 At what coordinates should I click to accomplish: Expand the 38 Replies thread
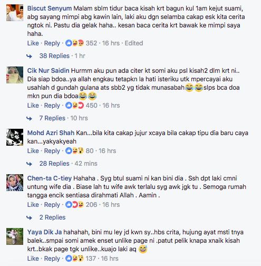tap(54, 56)
